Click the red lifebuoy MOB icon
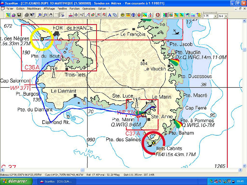The height and width of the screenshot is (185, 247). coord(158,15)
